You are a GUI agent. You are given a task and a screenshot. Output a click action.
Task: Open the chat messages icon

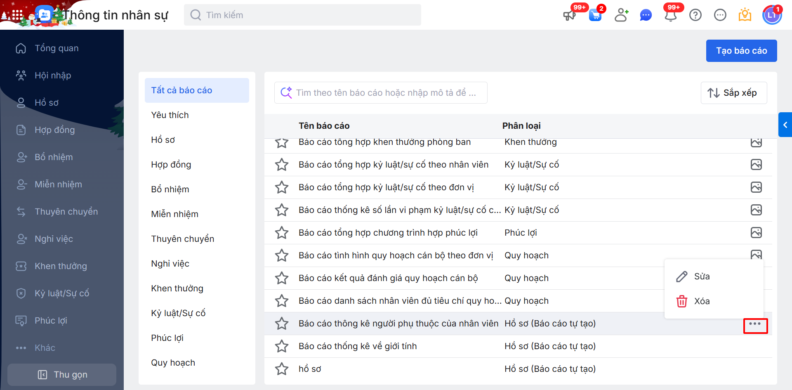pos(646,15)
